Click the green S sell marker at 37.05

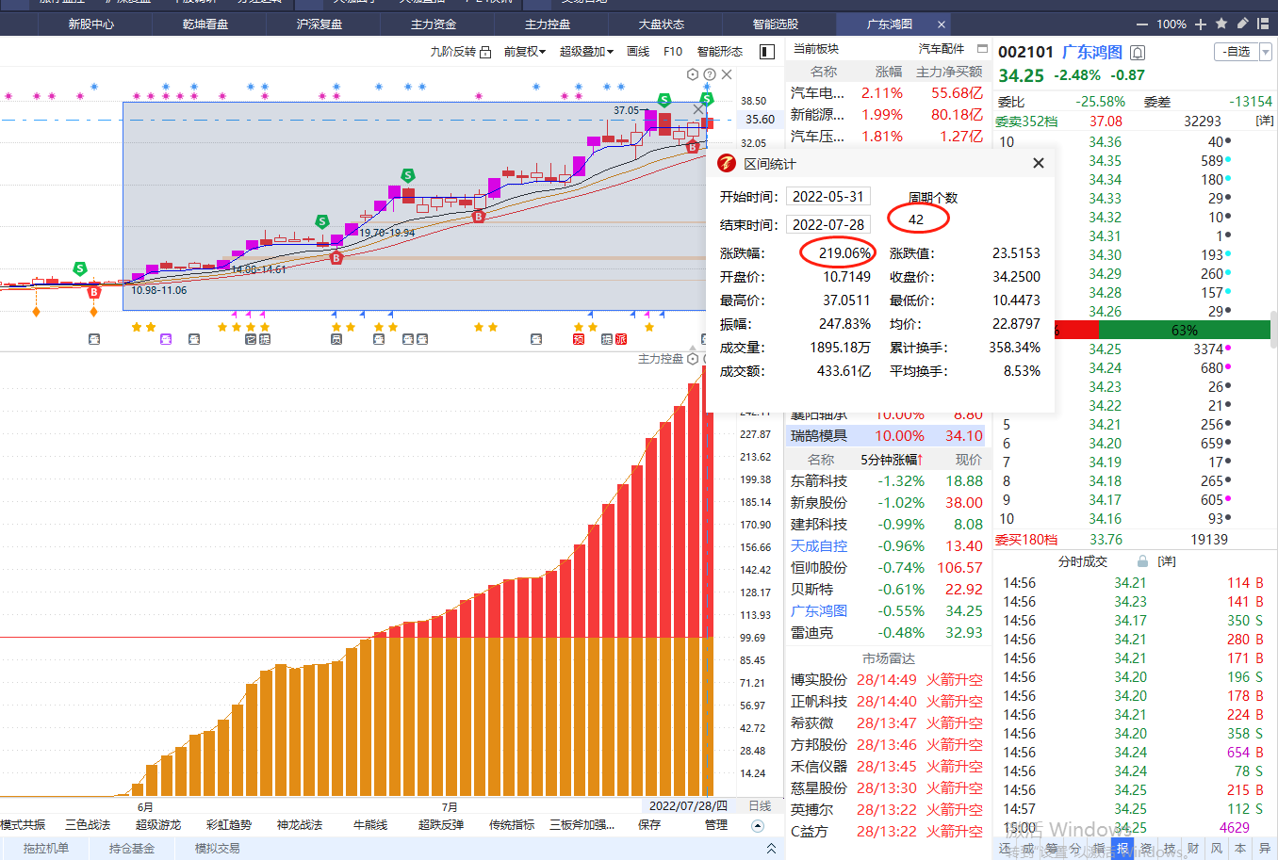coord(664,100)
